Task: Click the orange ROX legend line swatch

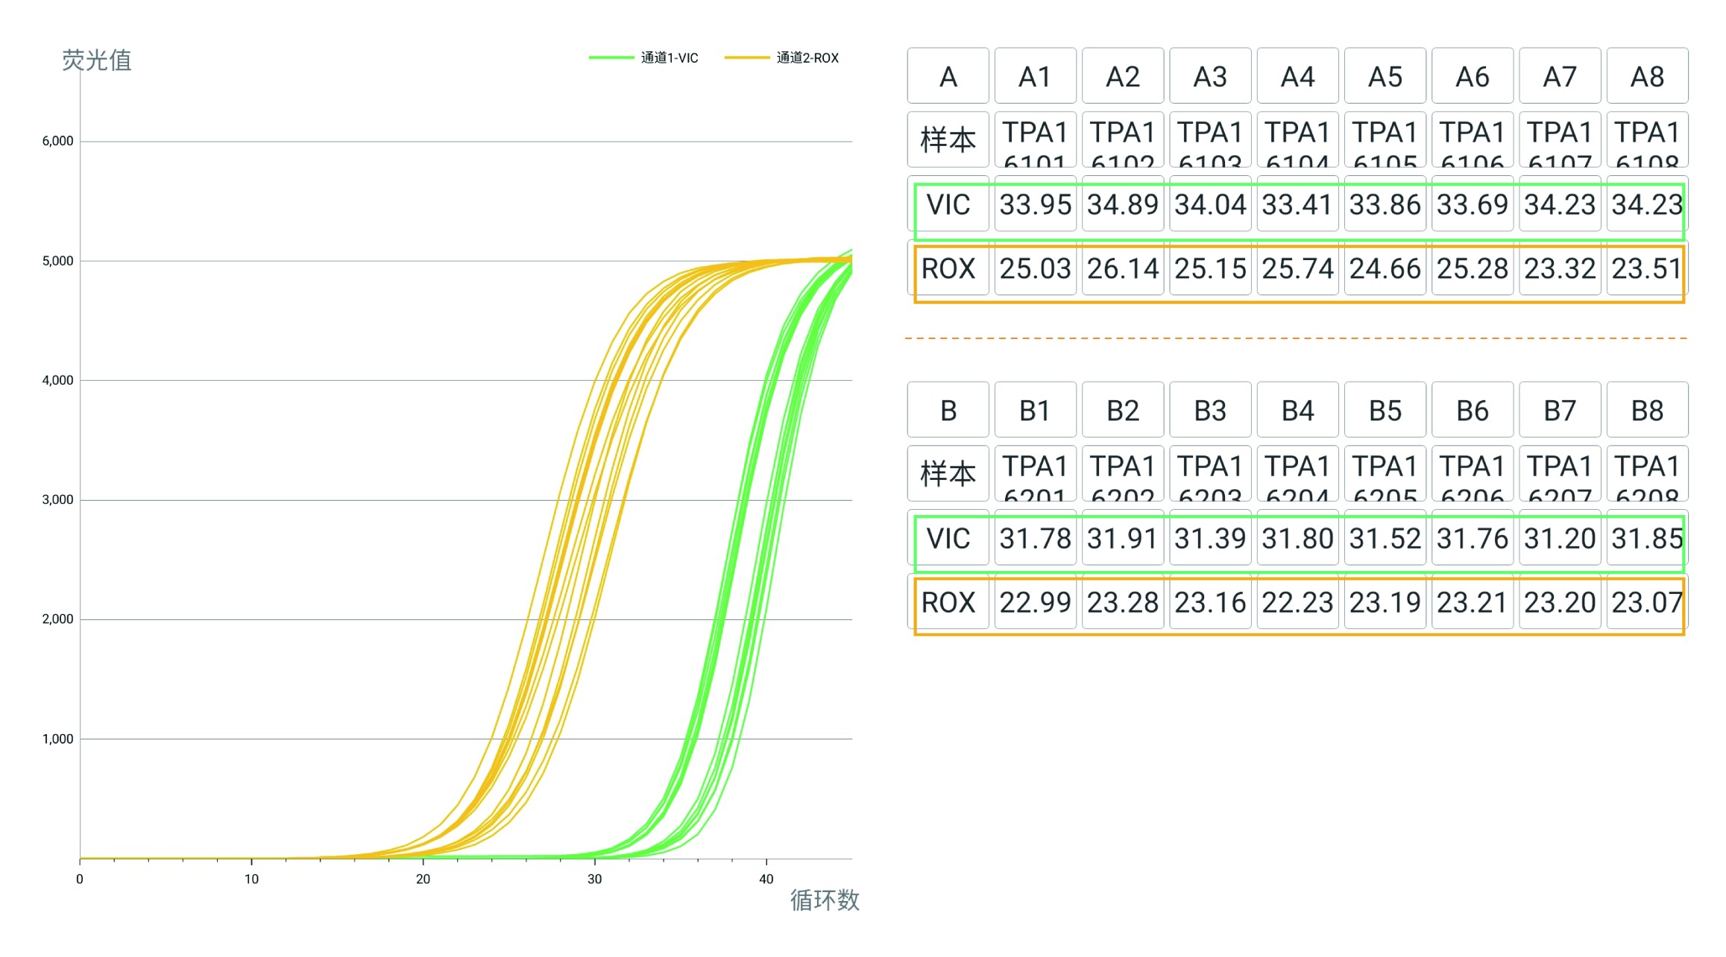Action: coord(746,57)
